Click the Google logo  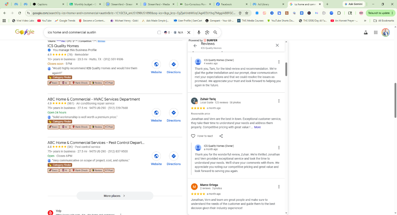click(x=25, y=32)
